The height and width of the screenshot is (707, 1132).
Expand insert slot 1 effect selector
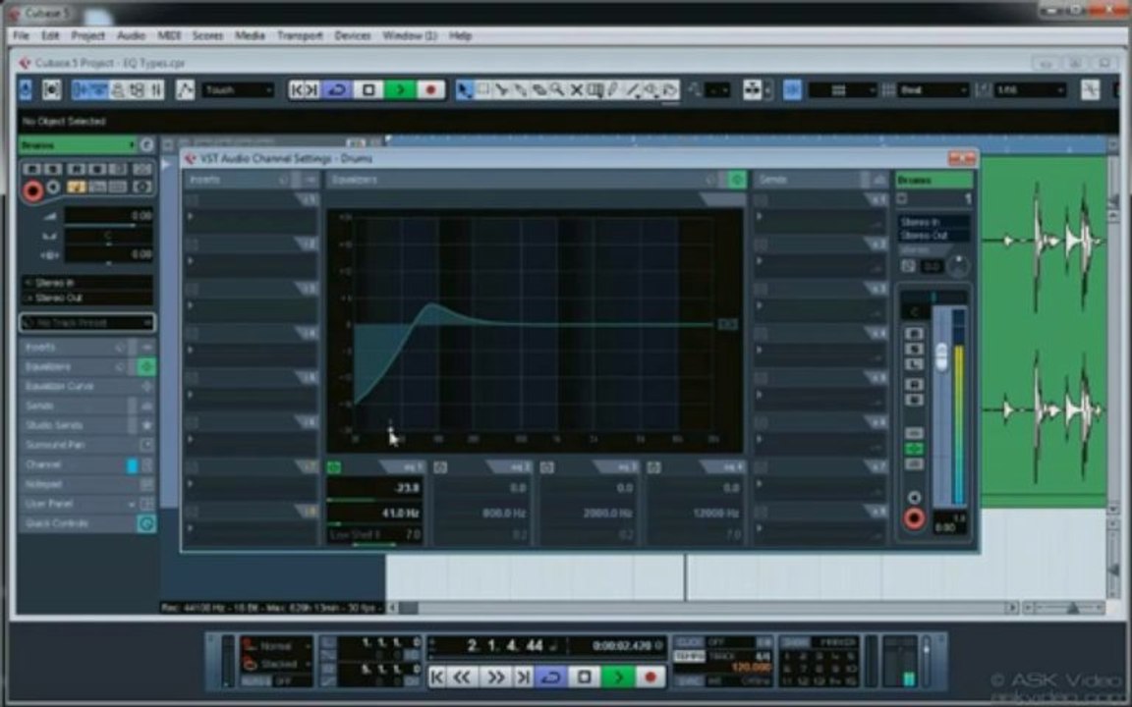pyautogui.click(x=251, y=216)
